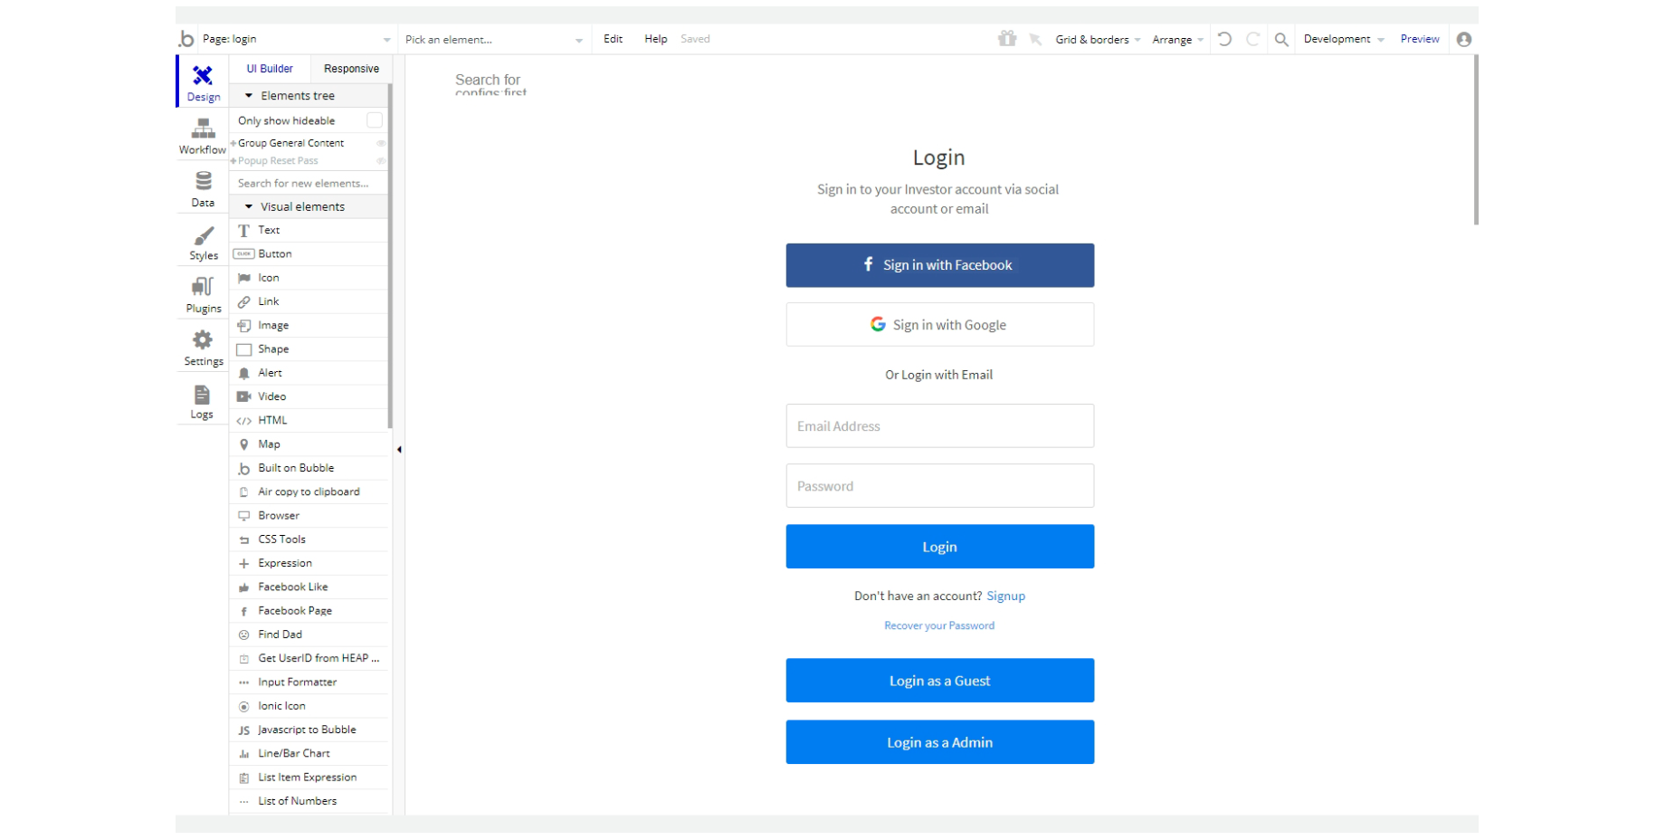Open the Design tab in the sidebar
Viewport: 1656px width, 840px height.
204,81
